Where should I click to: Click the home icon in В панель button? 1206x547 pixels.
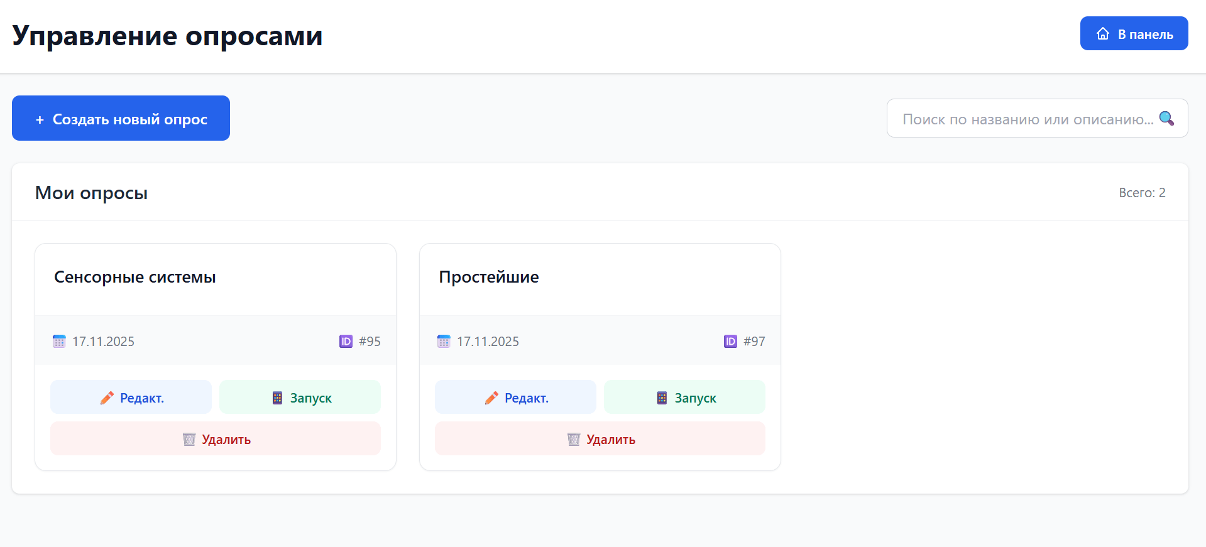point(1102,34)
